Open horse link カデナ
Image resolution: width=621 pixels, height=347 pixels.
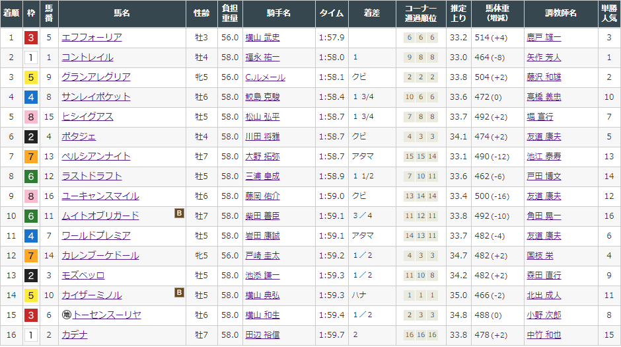75,334
